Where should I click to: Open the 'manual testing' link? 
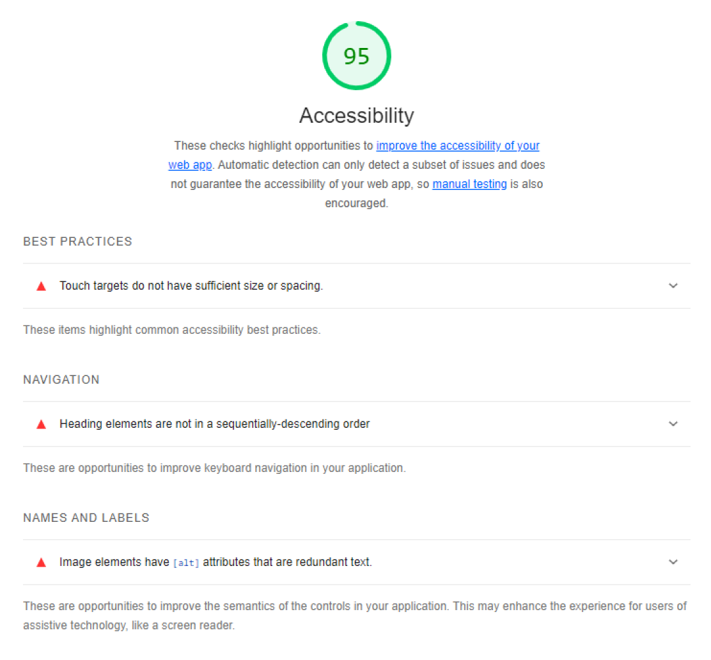469,184
